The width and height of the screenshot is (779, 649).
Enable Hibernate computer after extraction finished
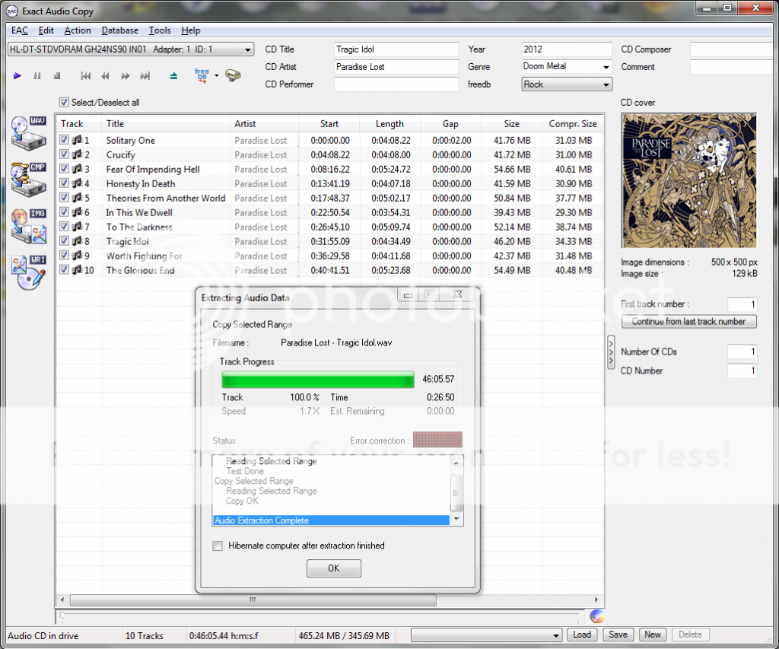[218, 546]
